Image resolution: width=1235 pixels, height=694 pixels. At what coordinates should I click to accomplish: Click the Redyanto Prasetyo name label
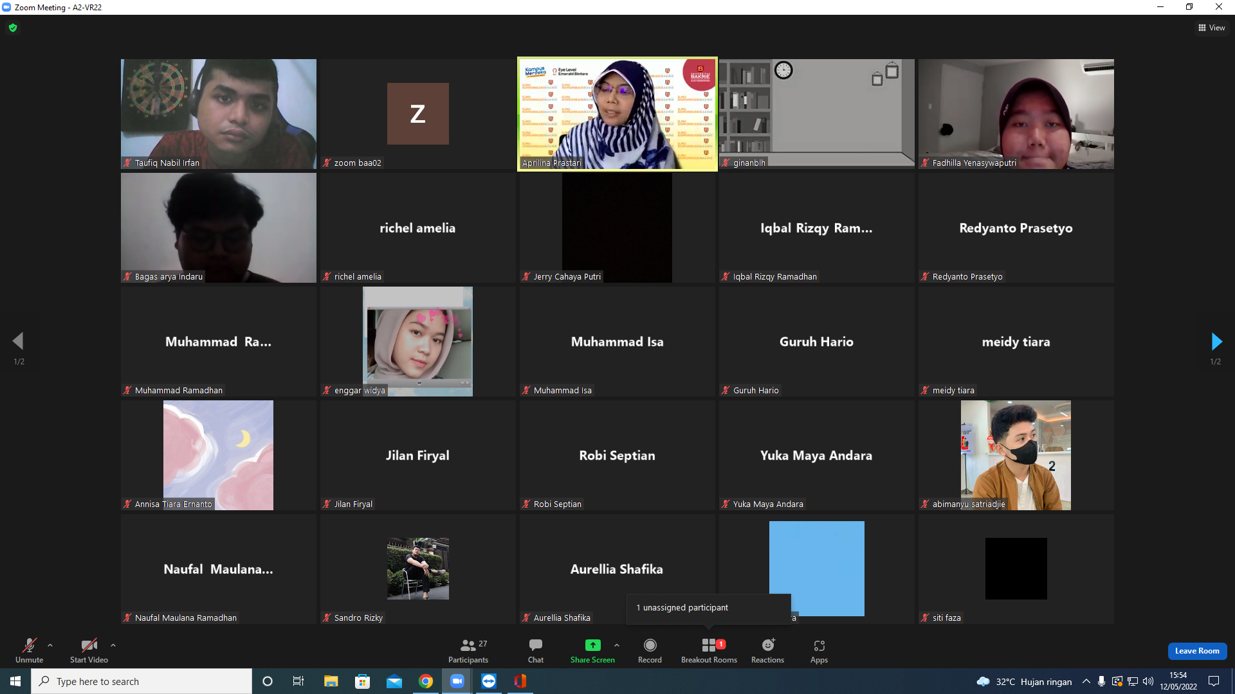[x=967, y=277]
